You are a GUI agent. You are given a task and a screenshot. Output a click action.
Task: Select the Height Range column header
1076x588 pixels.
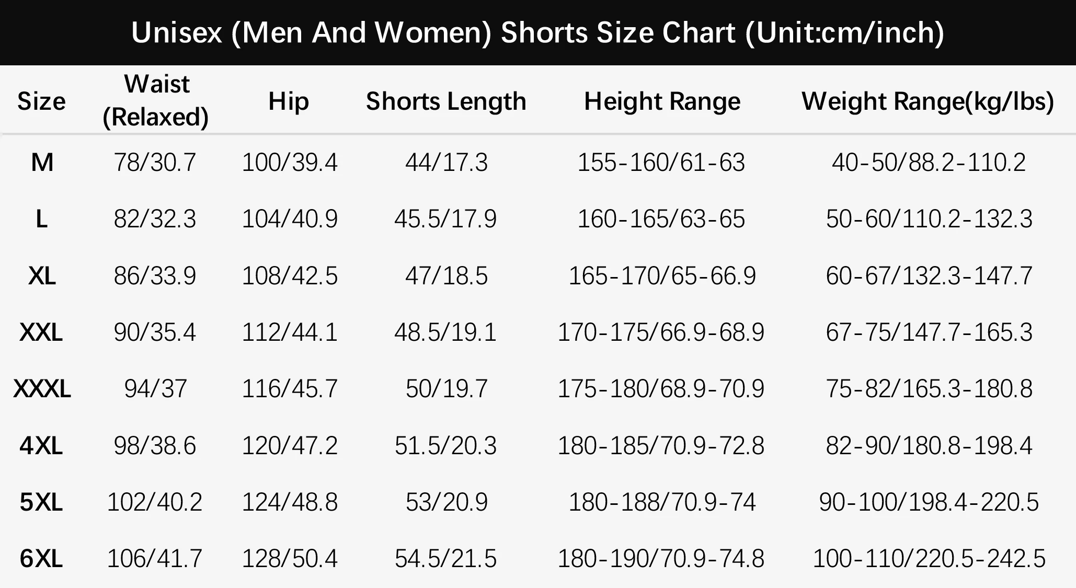click(662, 101)
